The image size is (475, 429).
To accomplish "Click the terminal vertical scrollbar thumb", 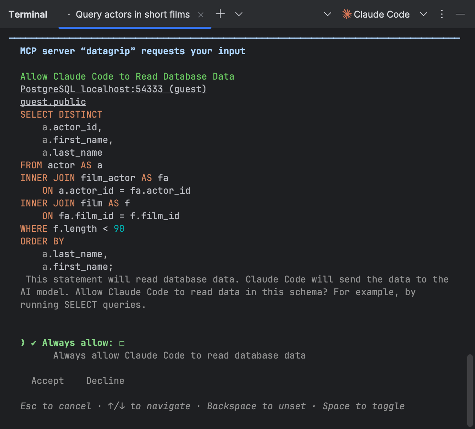I will pos(470,390).
